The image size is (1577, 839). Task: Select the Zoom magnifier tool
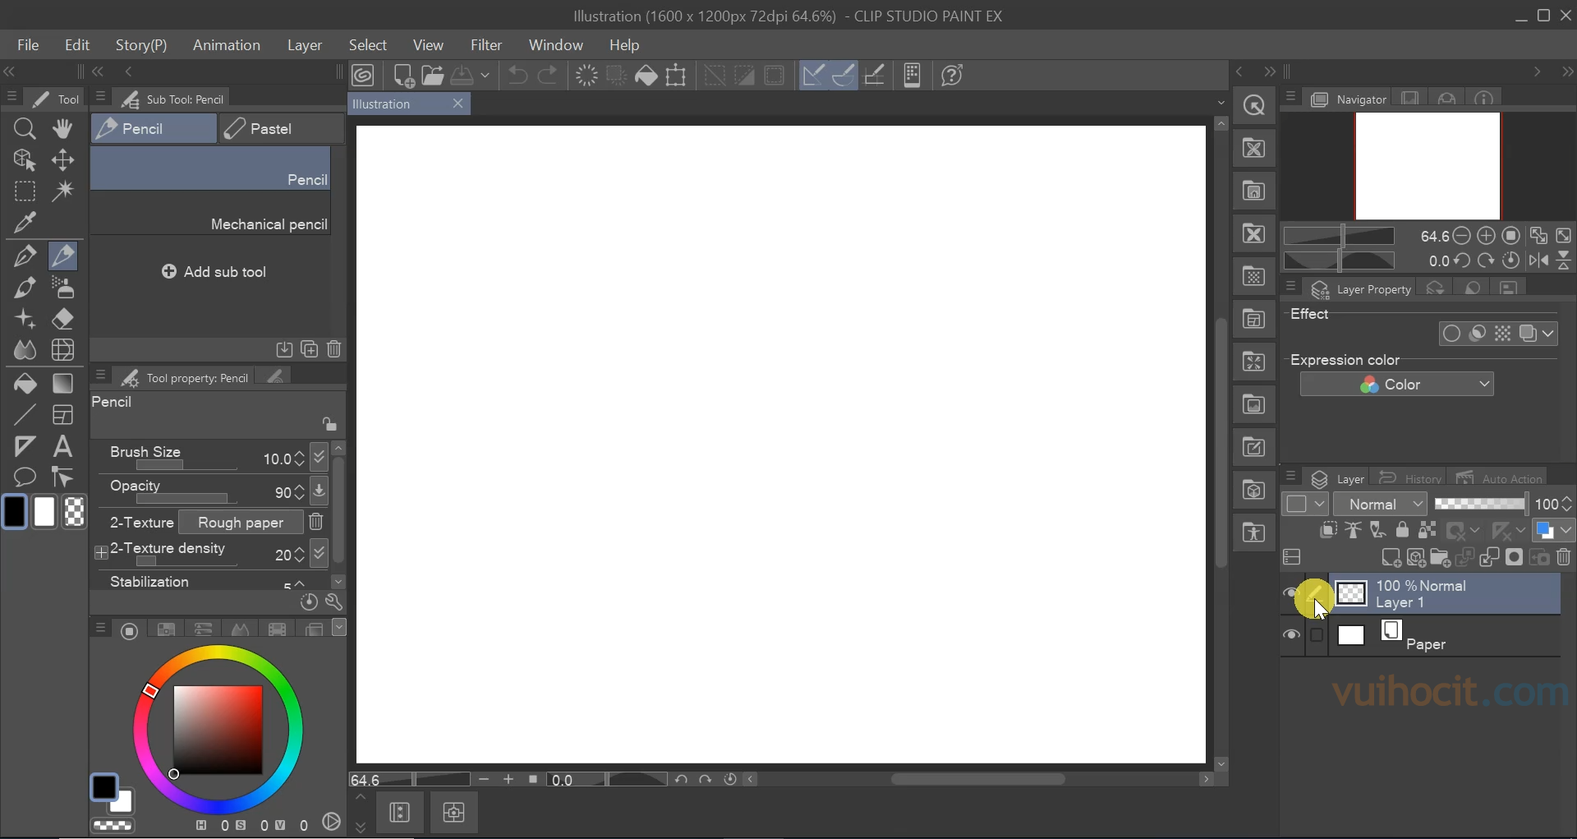click(25, 129)
